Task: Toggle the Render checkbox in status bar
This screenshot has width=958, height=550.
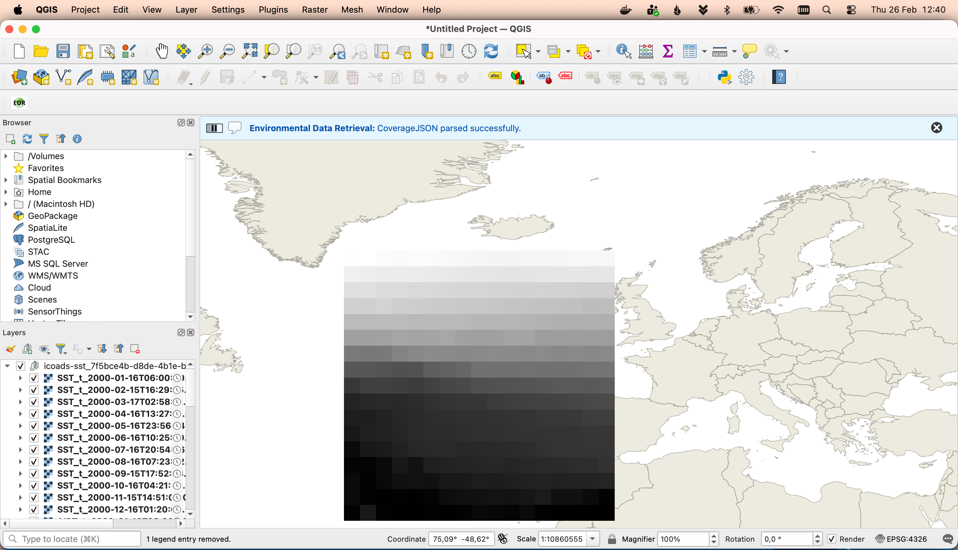Action: [831, 539]
